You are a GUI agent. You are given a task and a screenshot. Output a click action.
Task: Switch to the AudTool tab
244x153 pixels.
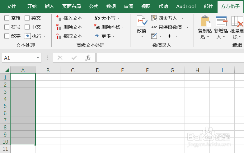186,6
